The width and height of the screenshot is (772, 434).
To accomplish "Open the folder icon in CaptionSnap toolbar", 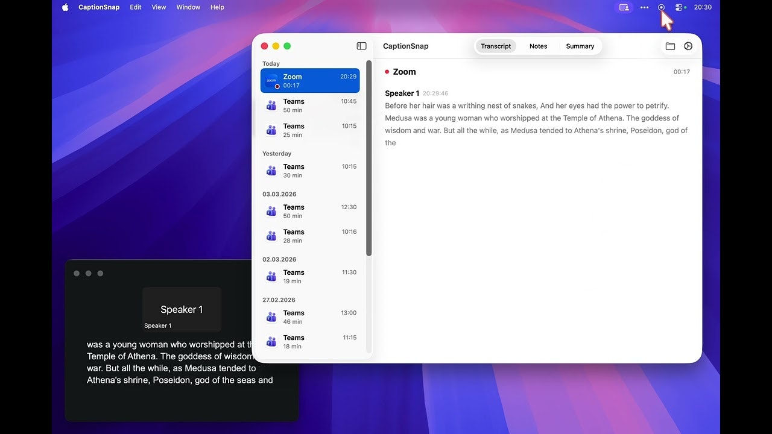I will 670,46.
